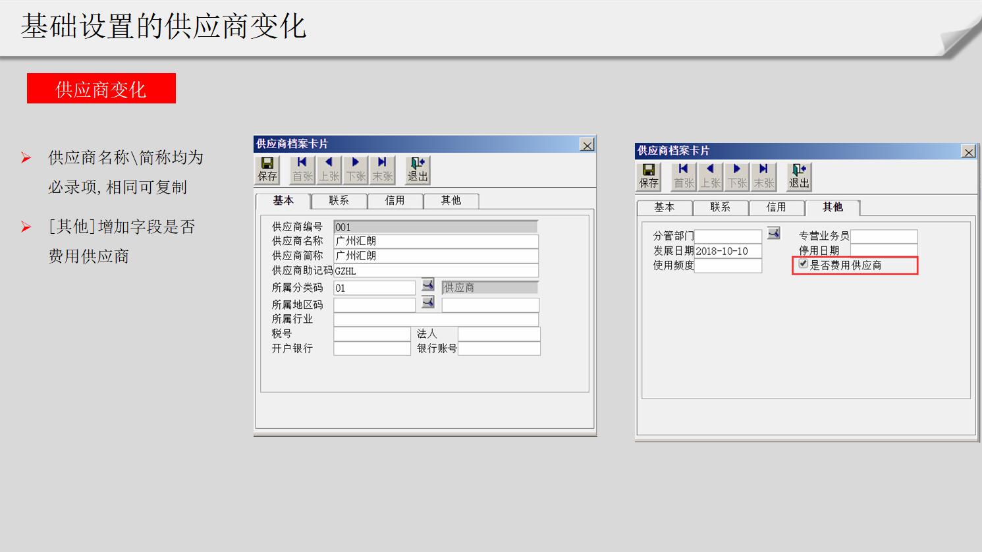This screenshot has width=982, height=552.
Task: Select the 基本 tab in the 广州汇朗 window
Action: click(x=283, y=201)
